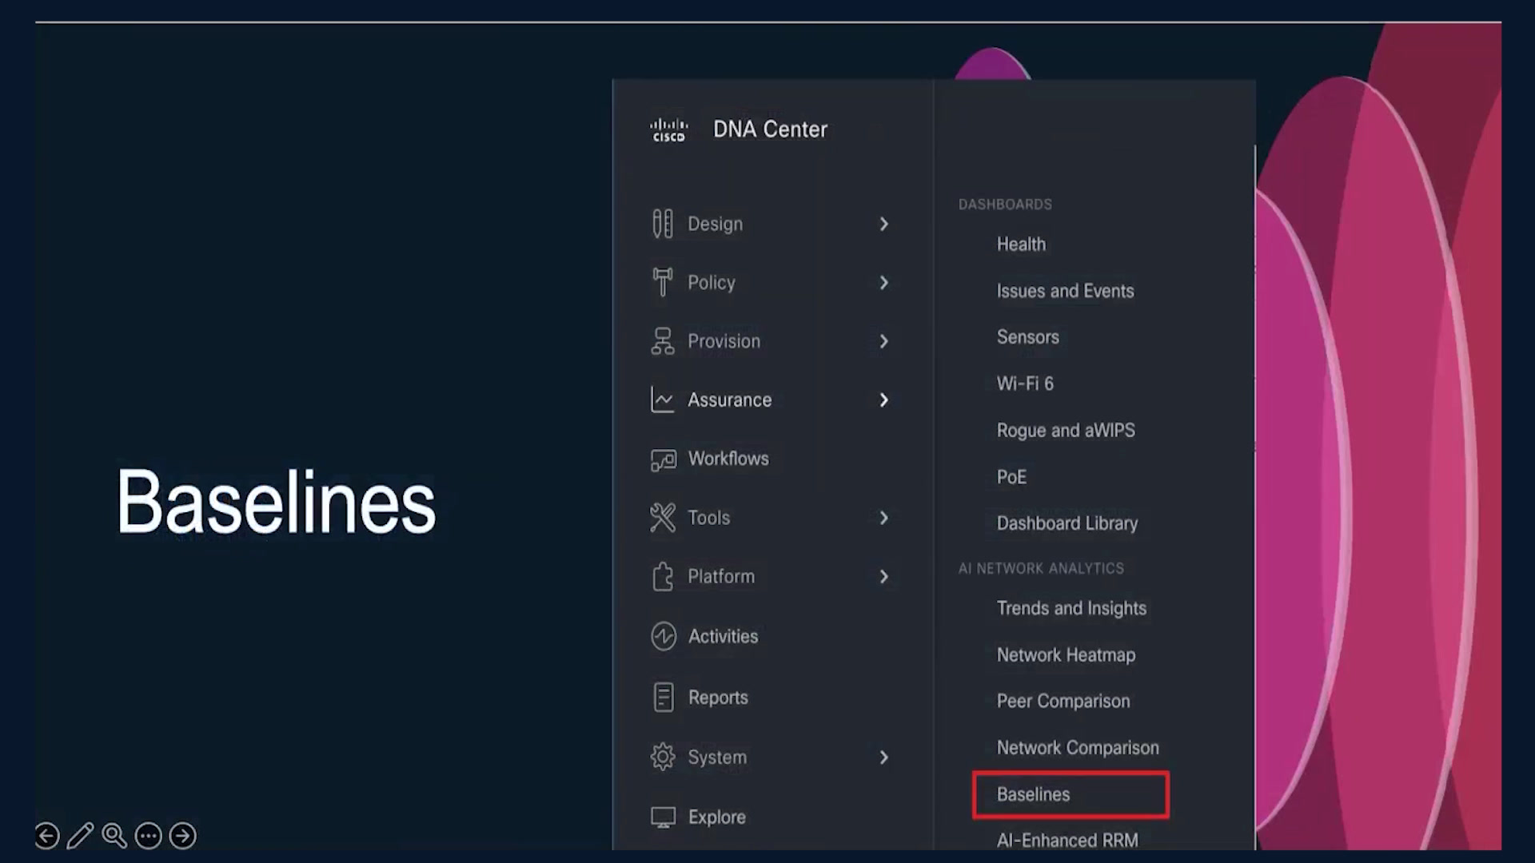Select Baselines under AI Network Analytics
1535x863 pixels.
[x=1033, y=794]
